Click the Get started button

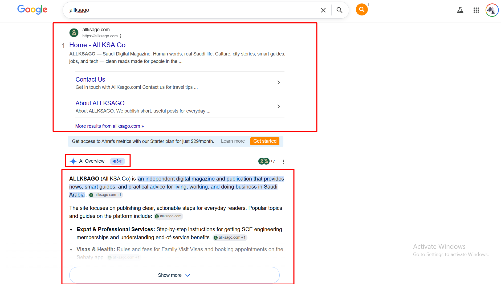tap(265, 141)
